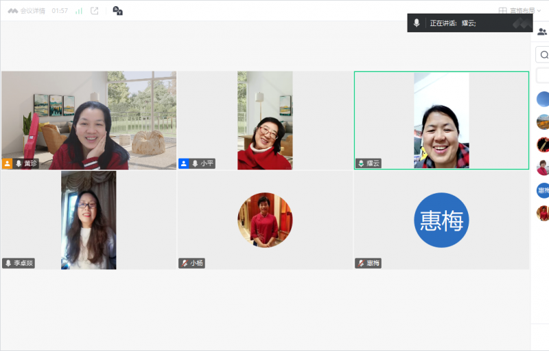Select 黄珍's video tile
Viewport: 549px width, 351px height.
(89, 120)
